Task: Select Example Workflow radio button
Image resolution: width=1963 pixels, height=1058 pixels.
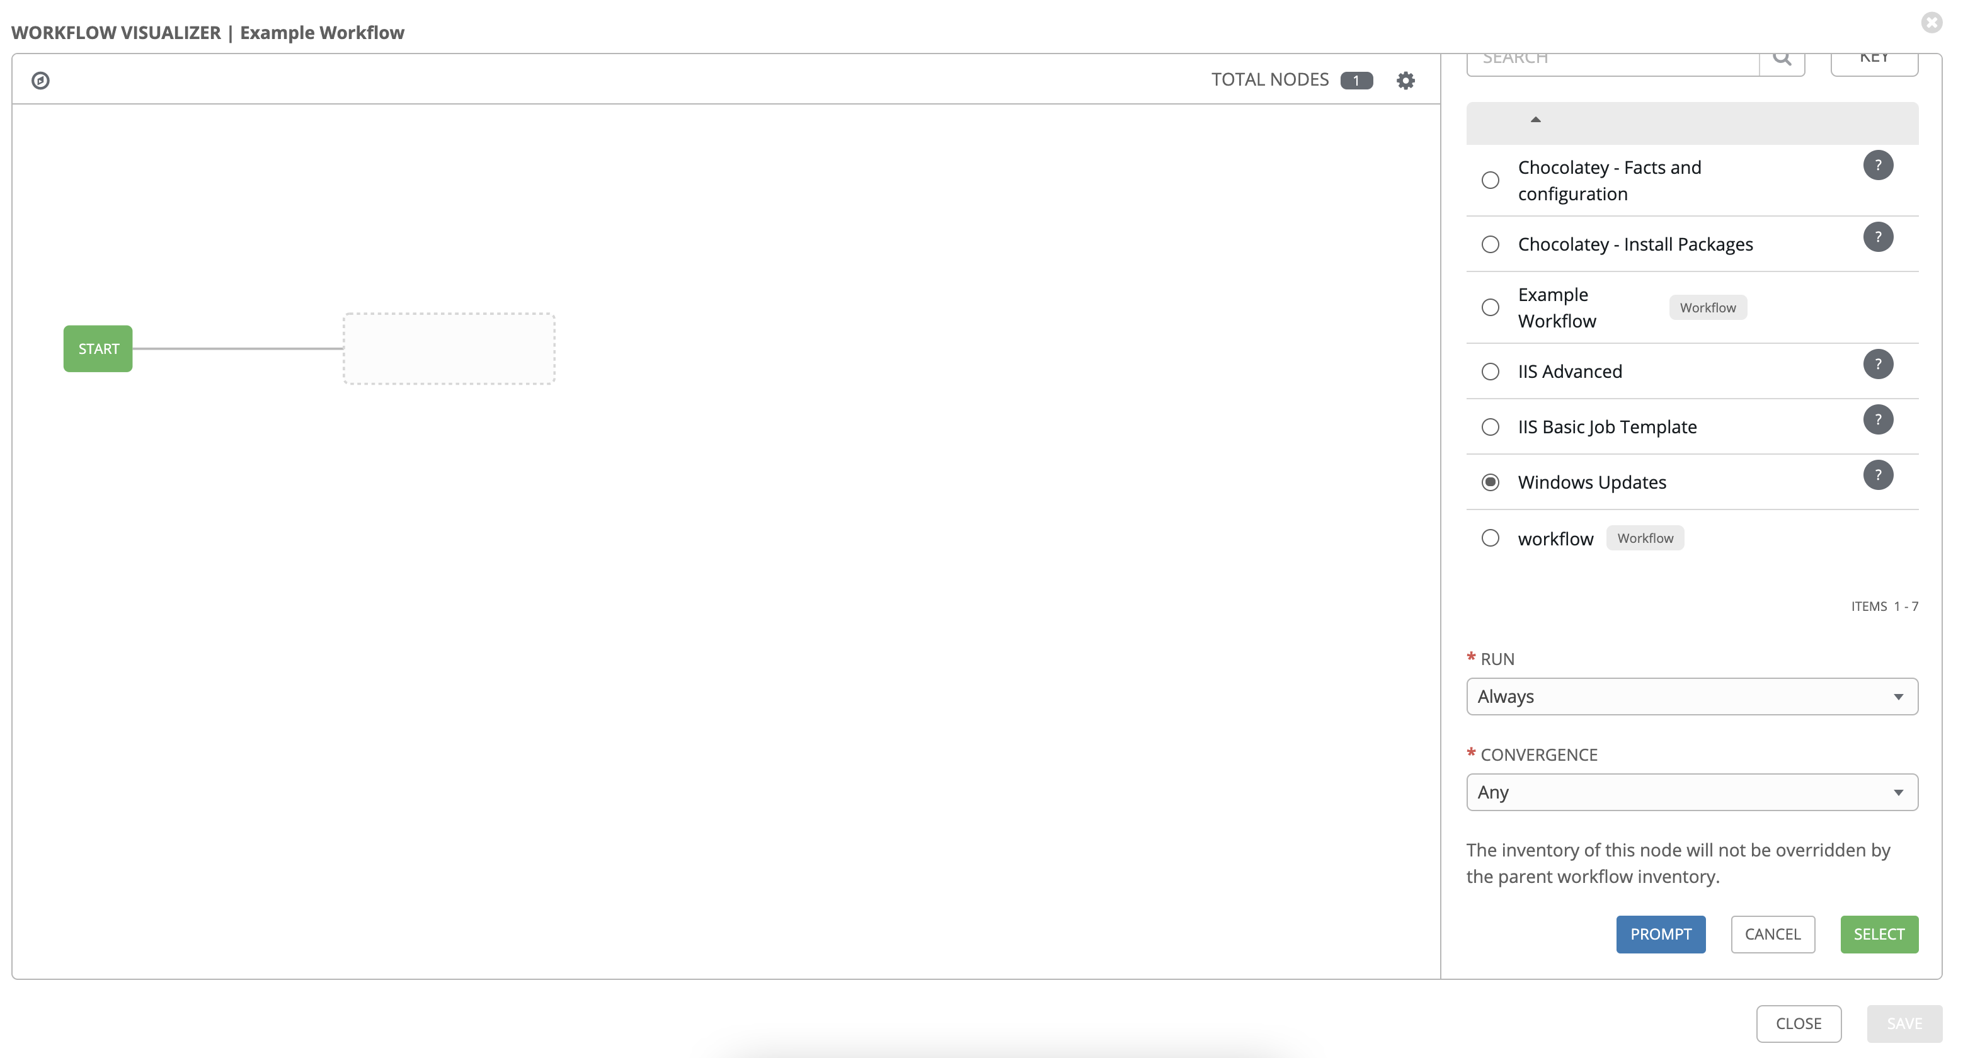Action: tap(1490, 308)
